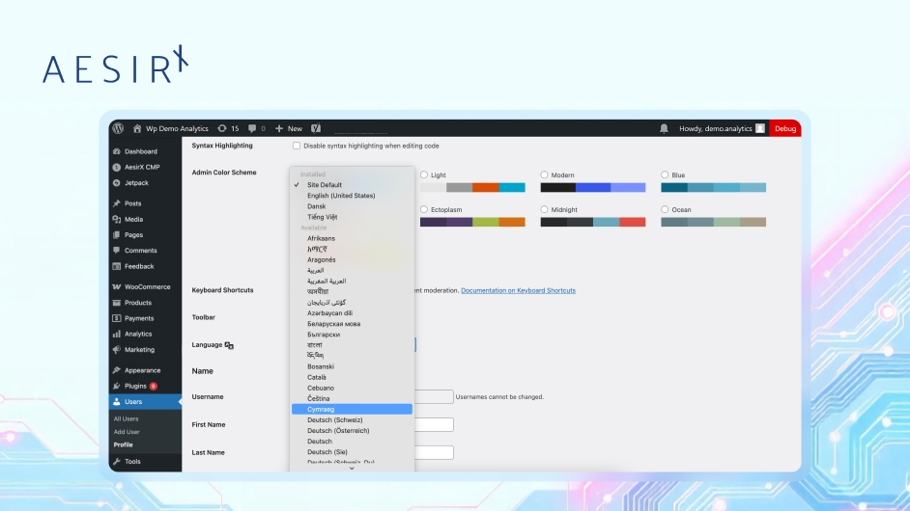Screen dimensions: 910x511
Task: Open the Users menu in sidebar
Action: click(145, 401)
